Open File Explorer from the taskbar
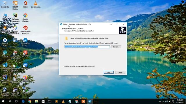186x104 pixels. 36,101
